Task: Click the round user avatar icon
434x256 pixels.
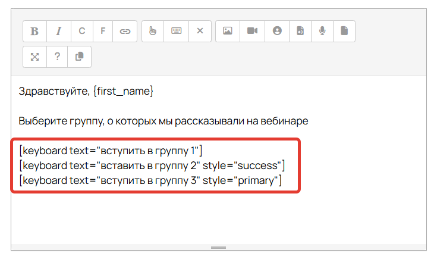Action: click(x=277, y=31)
